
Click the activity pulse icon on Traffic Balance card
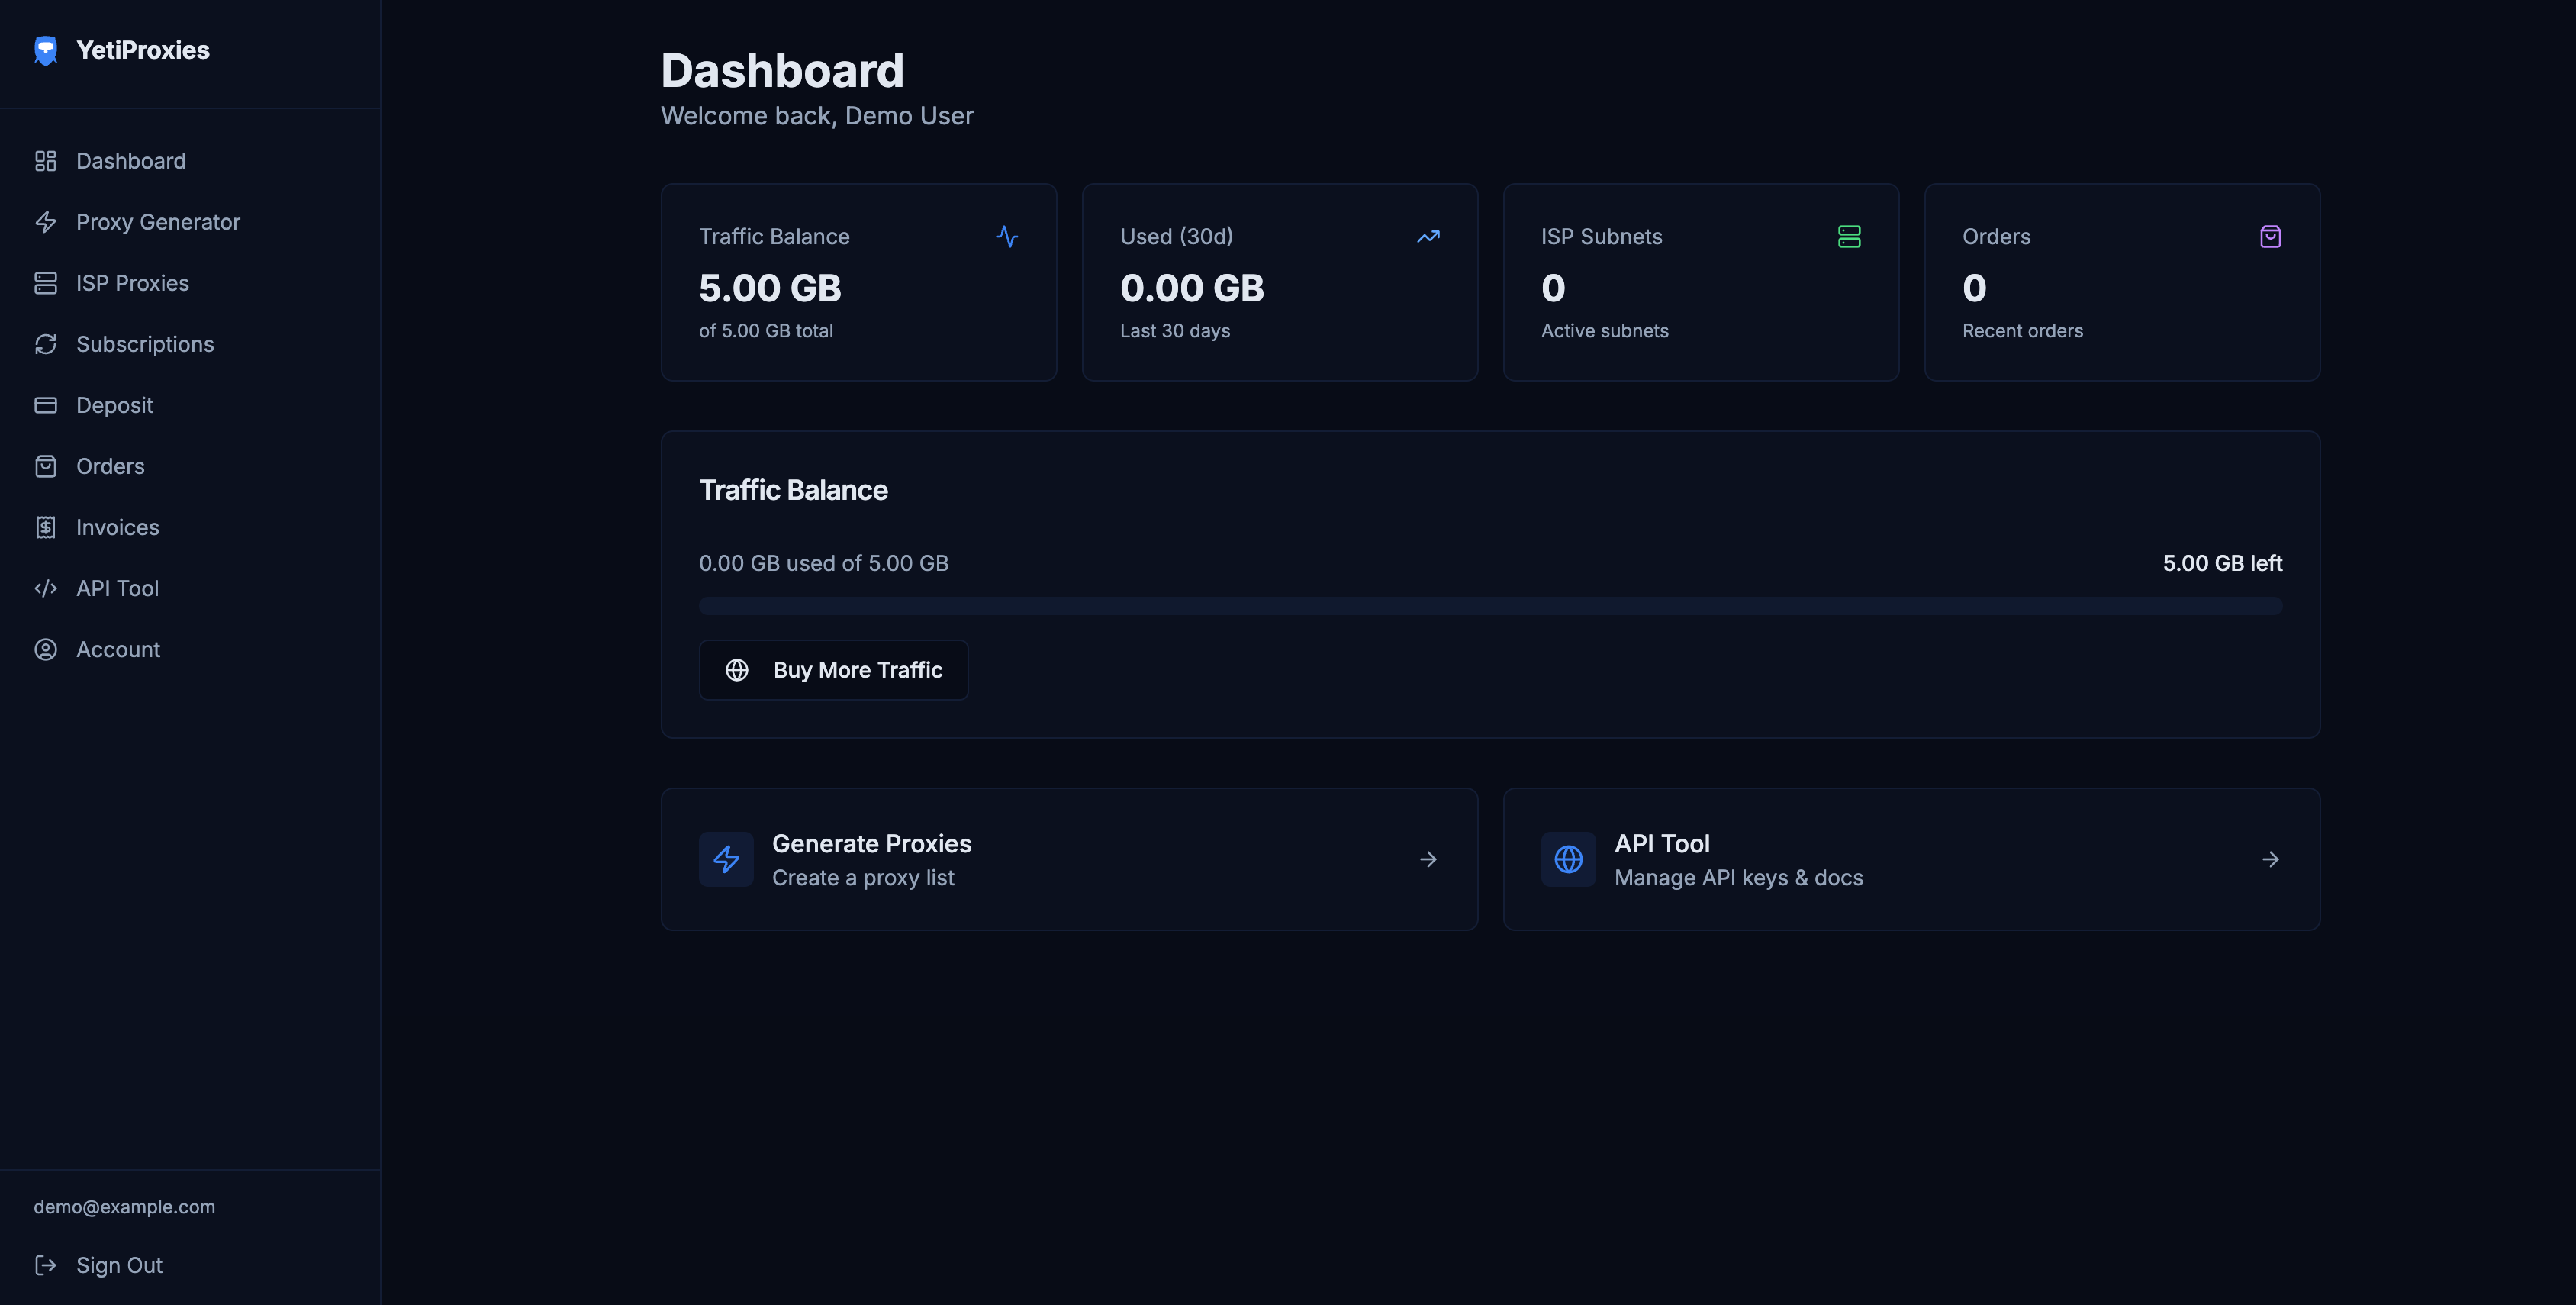coord(1007,237)
